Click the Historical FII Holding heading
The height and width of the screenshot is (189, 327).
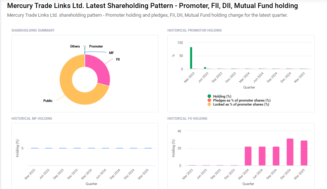[x=187, y=119]
